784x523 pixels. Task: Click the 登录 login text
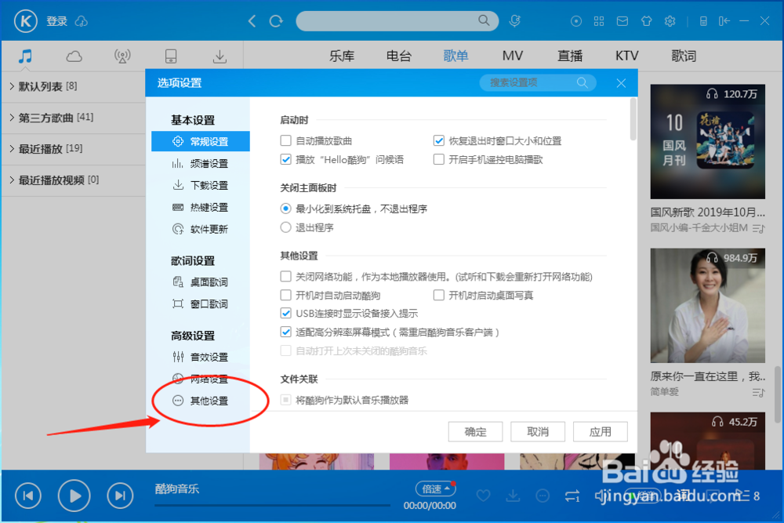[57, 21]
